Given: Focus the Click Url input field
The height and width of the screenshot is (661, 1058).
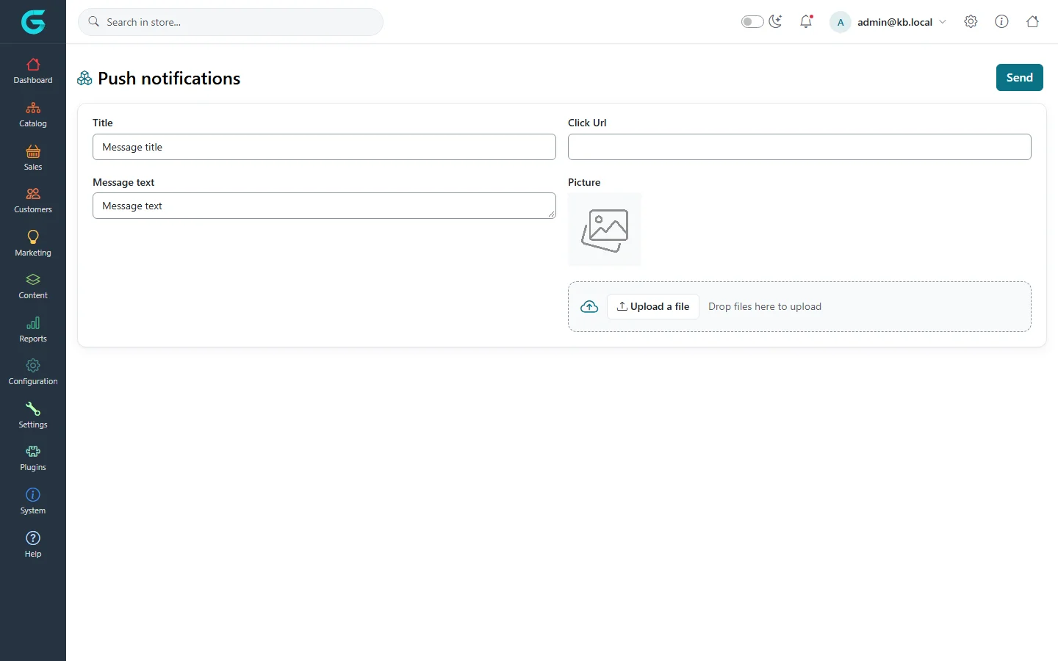Looking at the screenshot, I should click(x=799, y=147).
